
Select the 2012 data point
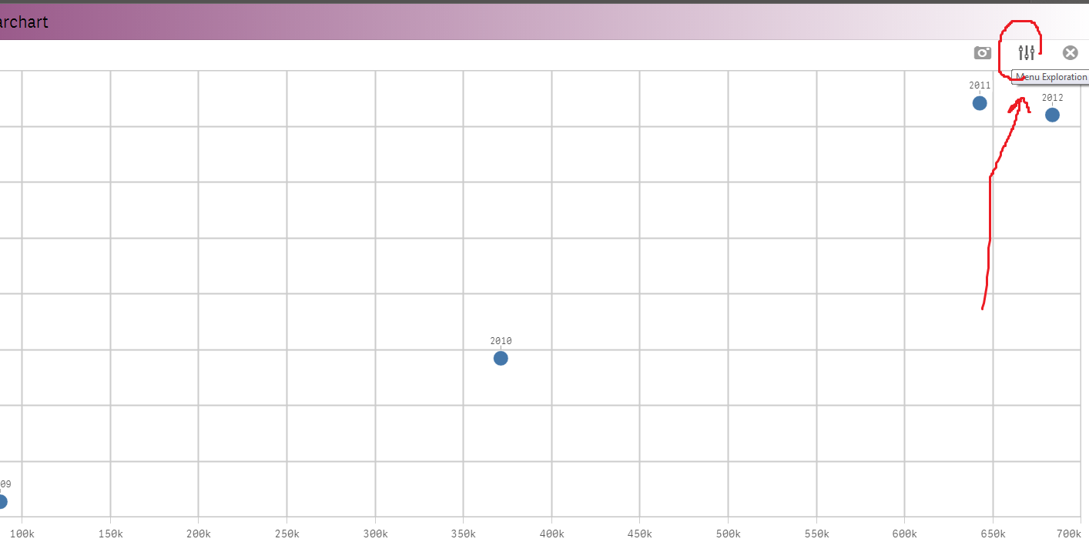[1052, 115]
